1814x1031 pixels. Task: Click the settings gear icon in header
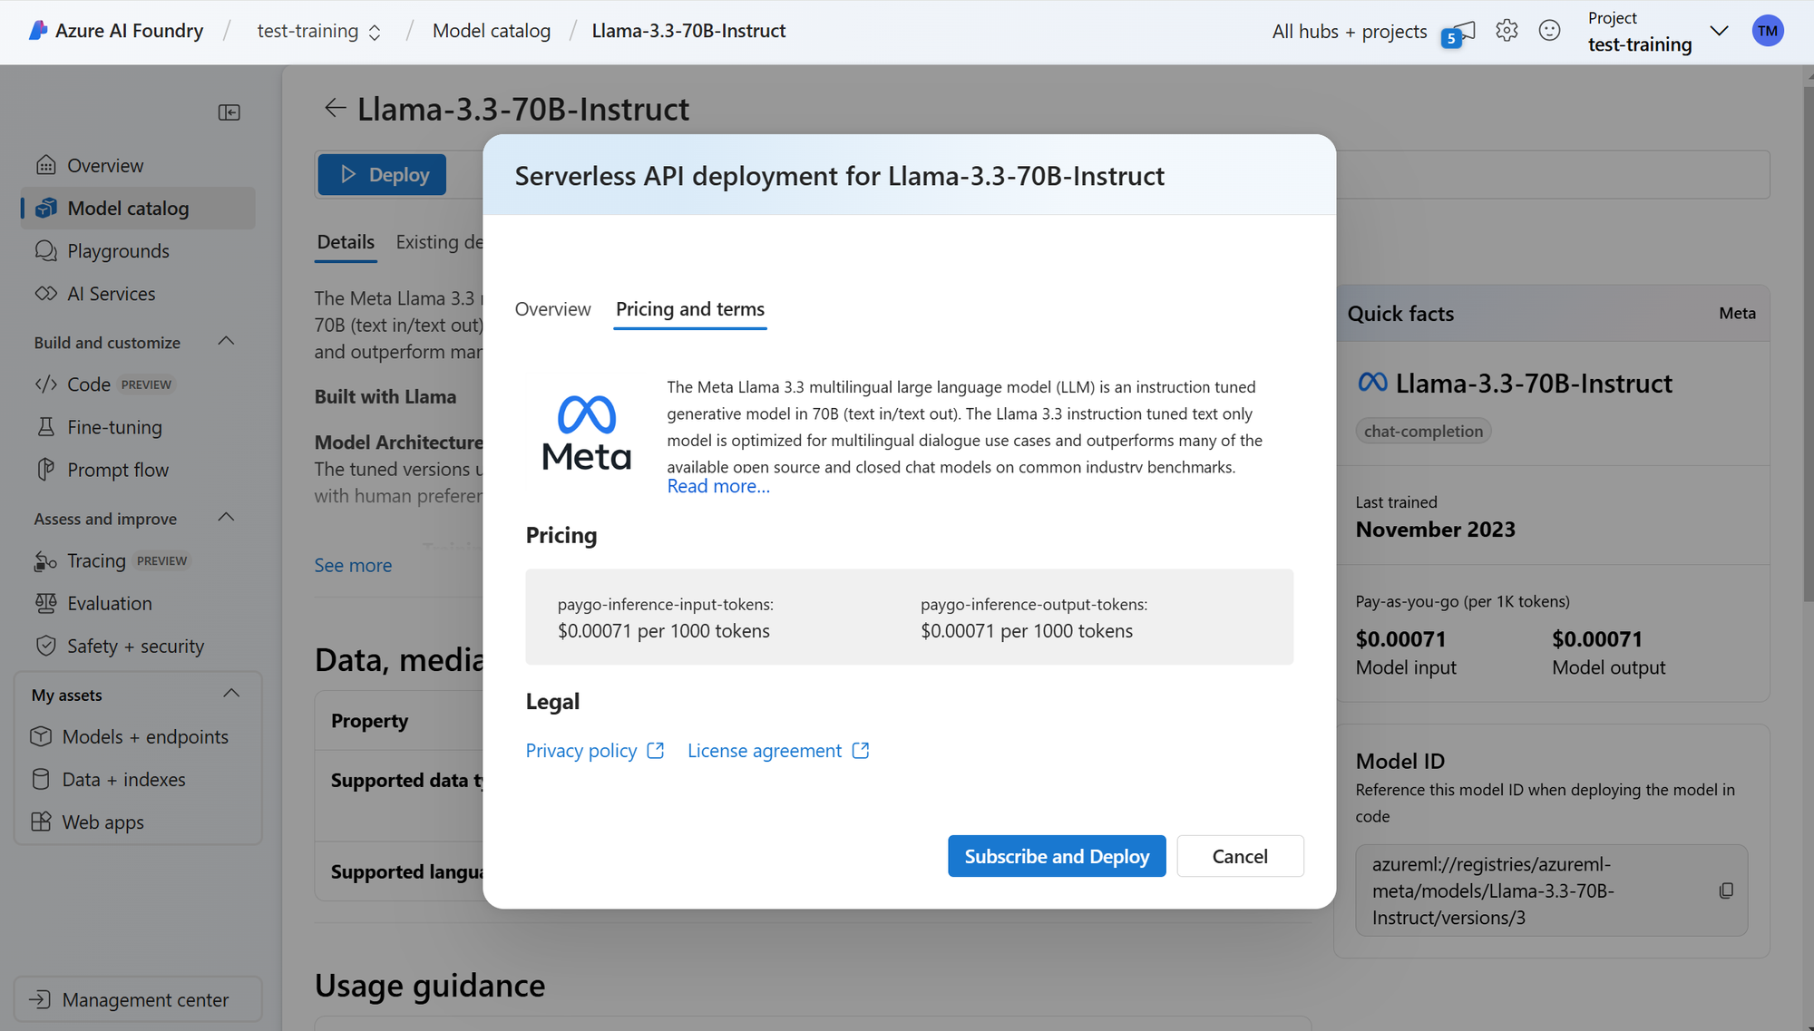pos(1507,31)
